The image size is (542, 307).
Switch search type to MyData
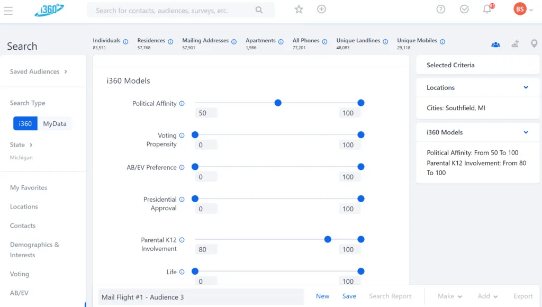click(55, 123)
